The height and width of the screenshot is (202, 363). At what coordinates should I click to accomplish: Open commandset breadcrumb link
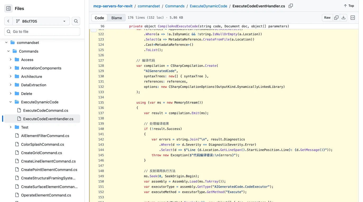[x=149, y=6]
